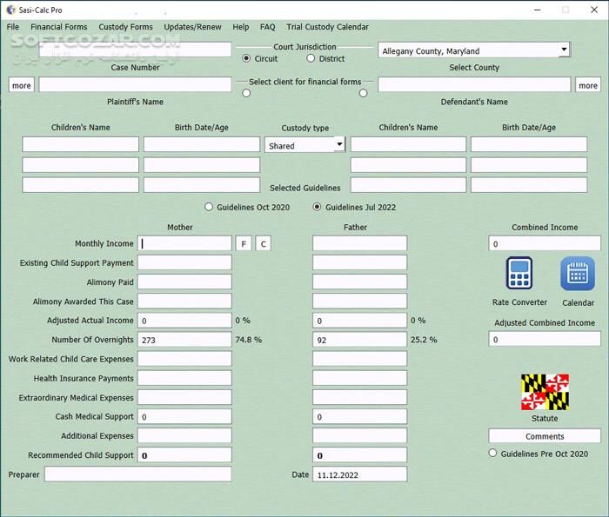Click Father's Alimony Paid field
Screen dimensions: 609x517
[x=359, y=282]
